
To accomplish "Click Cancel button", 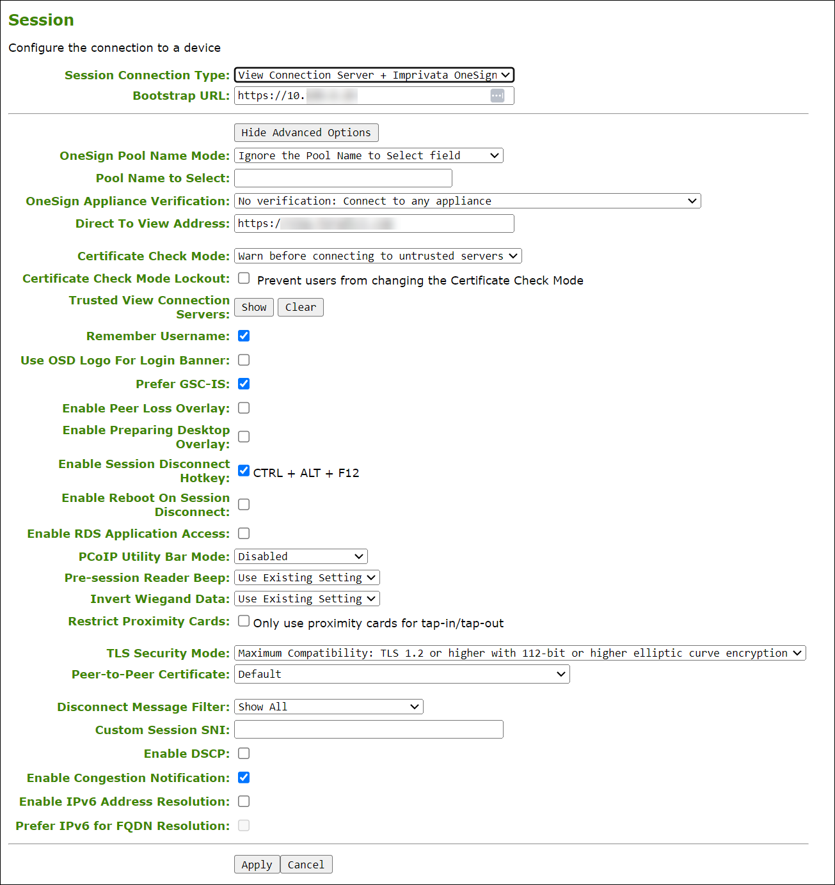I will click(x=306, y=865).
